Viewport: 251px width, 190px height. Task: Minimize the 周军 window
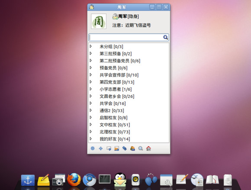(152, 7)
